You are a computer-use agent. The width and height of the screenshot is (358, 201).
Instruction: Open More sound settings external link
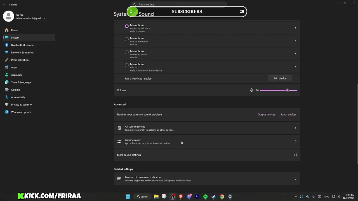pos(296,155)
